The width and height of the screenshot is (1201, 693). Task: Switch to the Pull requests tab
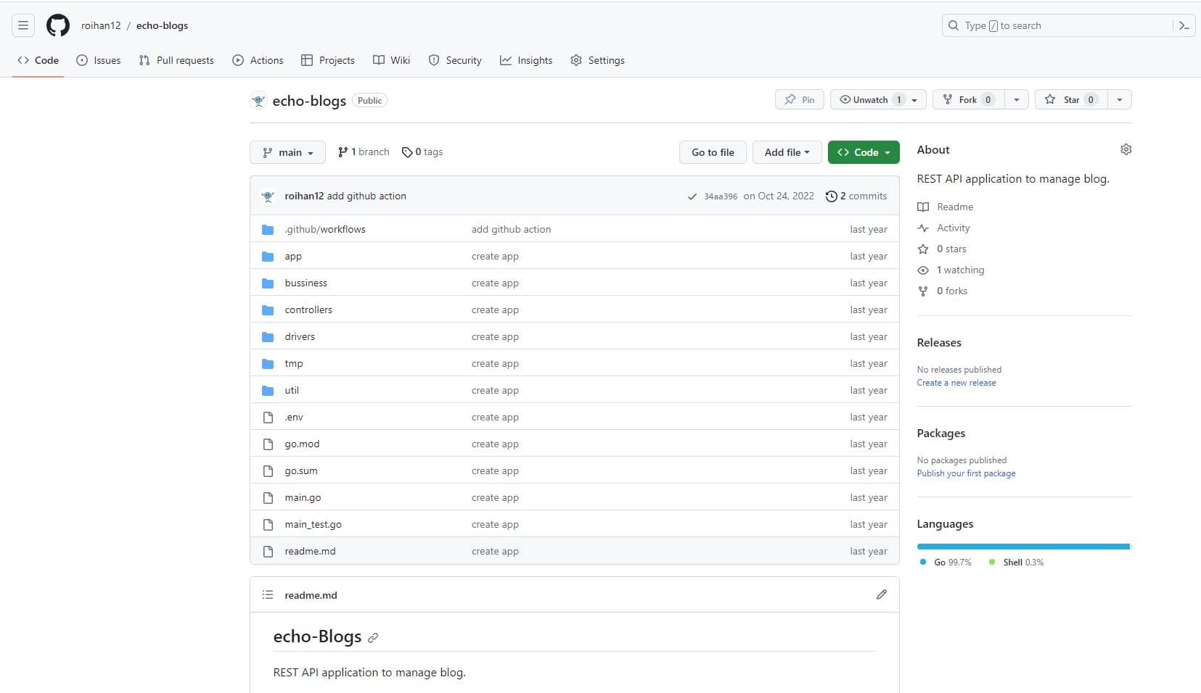[x=176, y=60]
